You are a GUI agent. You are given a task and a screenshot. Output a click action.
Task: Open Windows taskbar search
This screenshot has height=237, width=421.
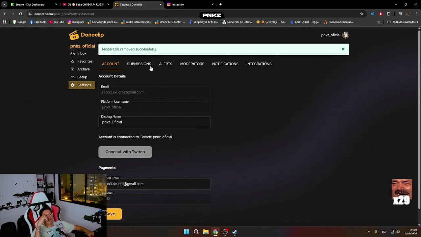196,232
